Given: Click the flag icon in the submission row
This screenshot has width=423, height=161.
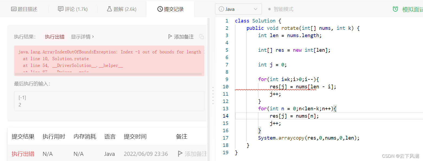Looking at the screenshot, I should (180, 154).
